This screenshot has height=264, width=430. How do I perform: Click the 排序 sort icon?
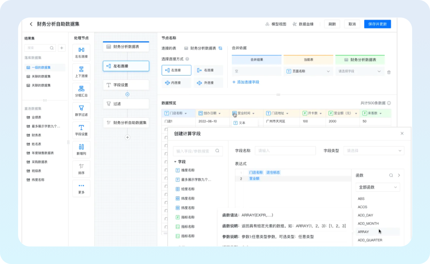pos(81,166)
